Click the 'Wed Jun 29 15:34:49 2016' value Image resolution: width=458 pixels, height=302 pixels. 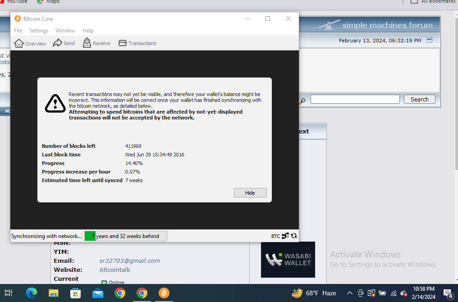click(155, 155)
